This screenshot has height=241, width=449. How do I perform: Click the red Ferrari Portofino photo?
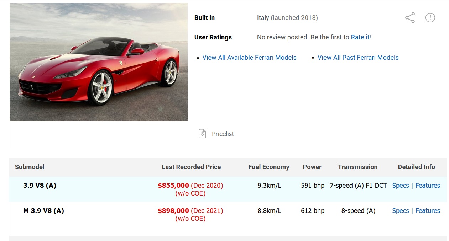click(x=99, y=62)
